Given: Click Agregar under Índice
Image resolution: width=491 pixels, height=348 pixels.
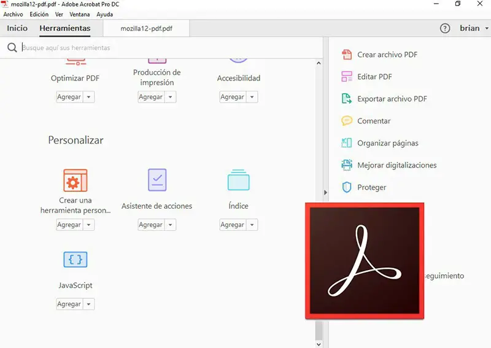Looking at the screenshot, I should pos(233,225).
